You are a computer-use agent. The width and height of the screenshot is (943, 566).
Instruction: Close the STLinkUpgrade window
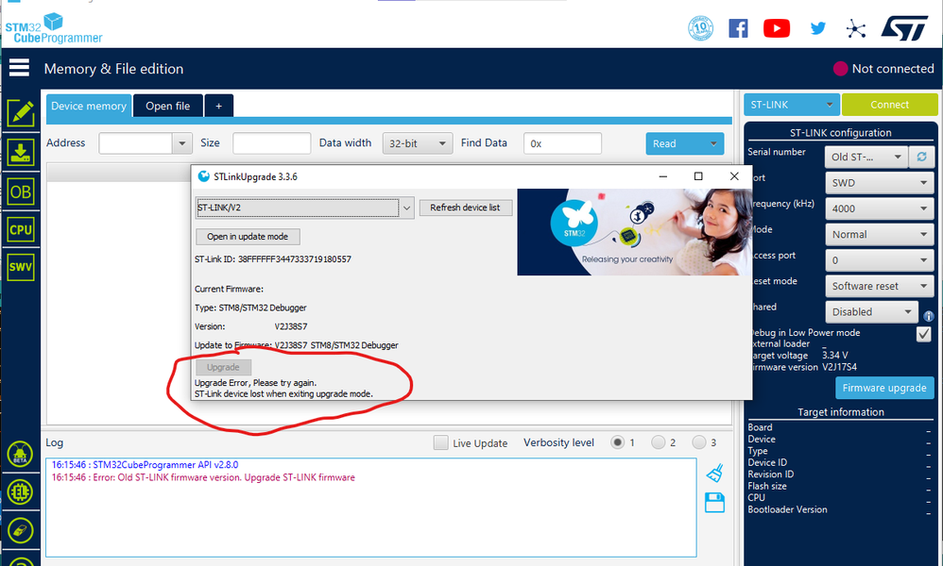734,175
